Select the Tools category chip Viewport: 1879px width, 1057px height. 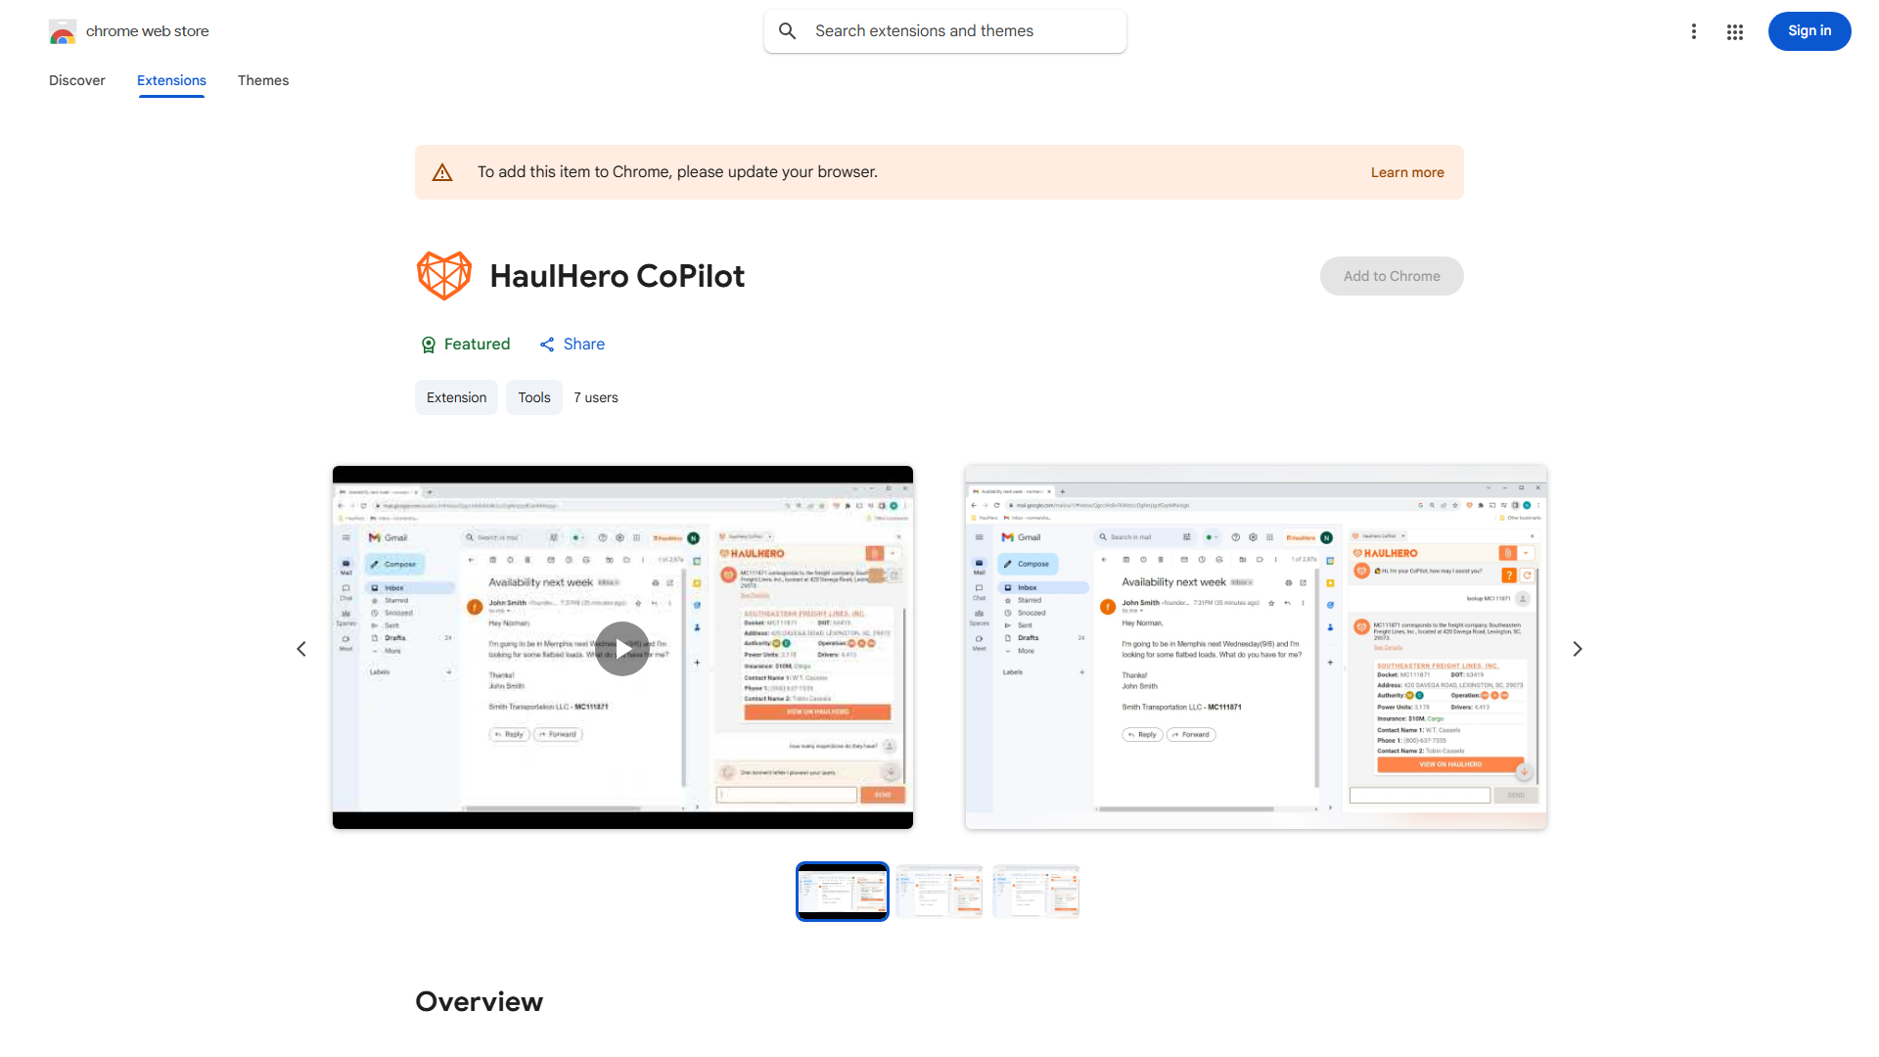pos(533,397)
